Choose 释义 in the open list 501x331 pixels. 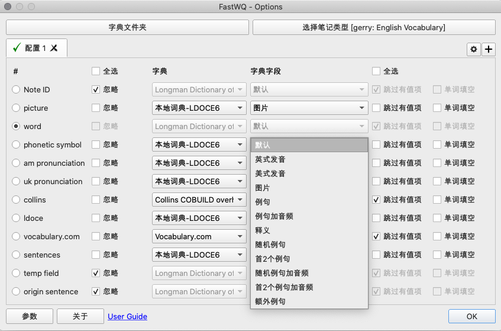[x=309, y=230]
